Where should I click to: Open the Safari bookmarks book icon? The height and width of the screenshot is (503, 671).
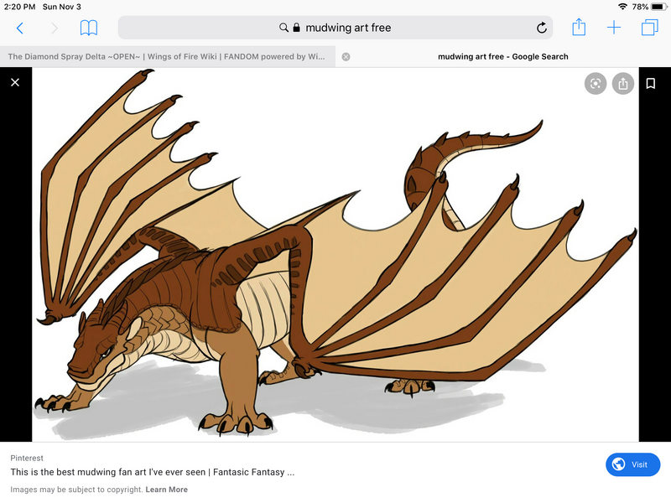coord(89,28)
